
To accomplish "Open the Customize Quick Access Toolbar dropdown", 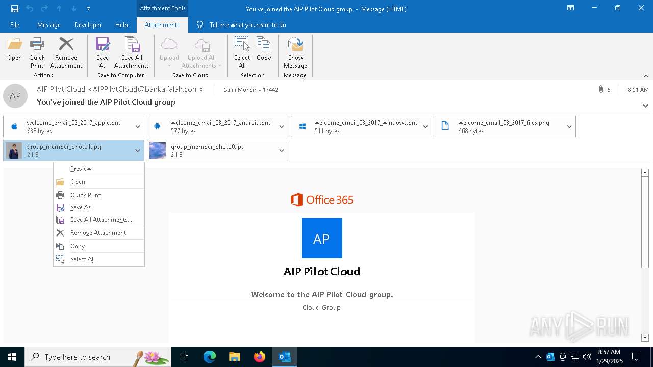I will [89, 9].
